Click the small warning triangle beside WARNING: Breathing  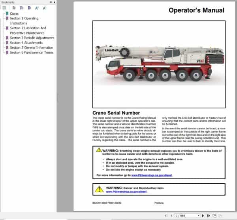click(x=99, y=150)
